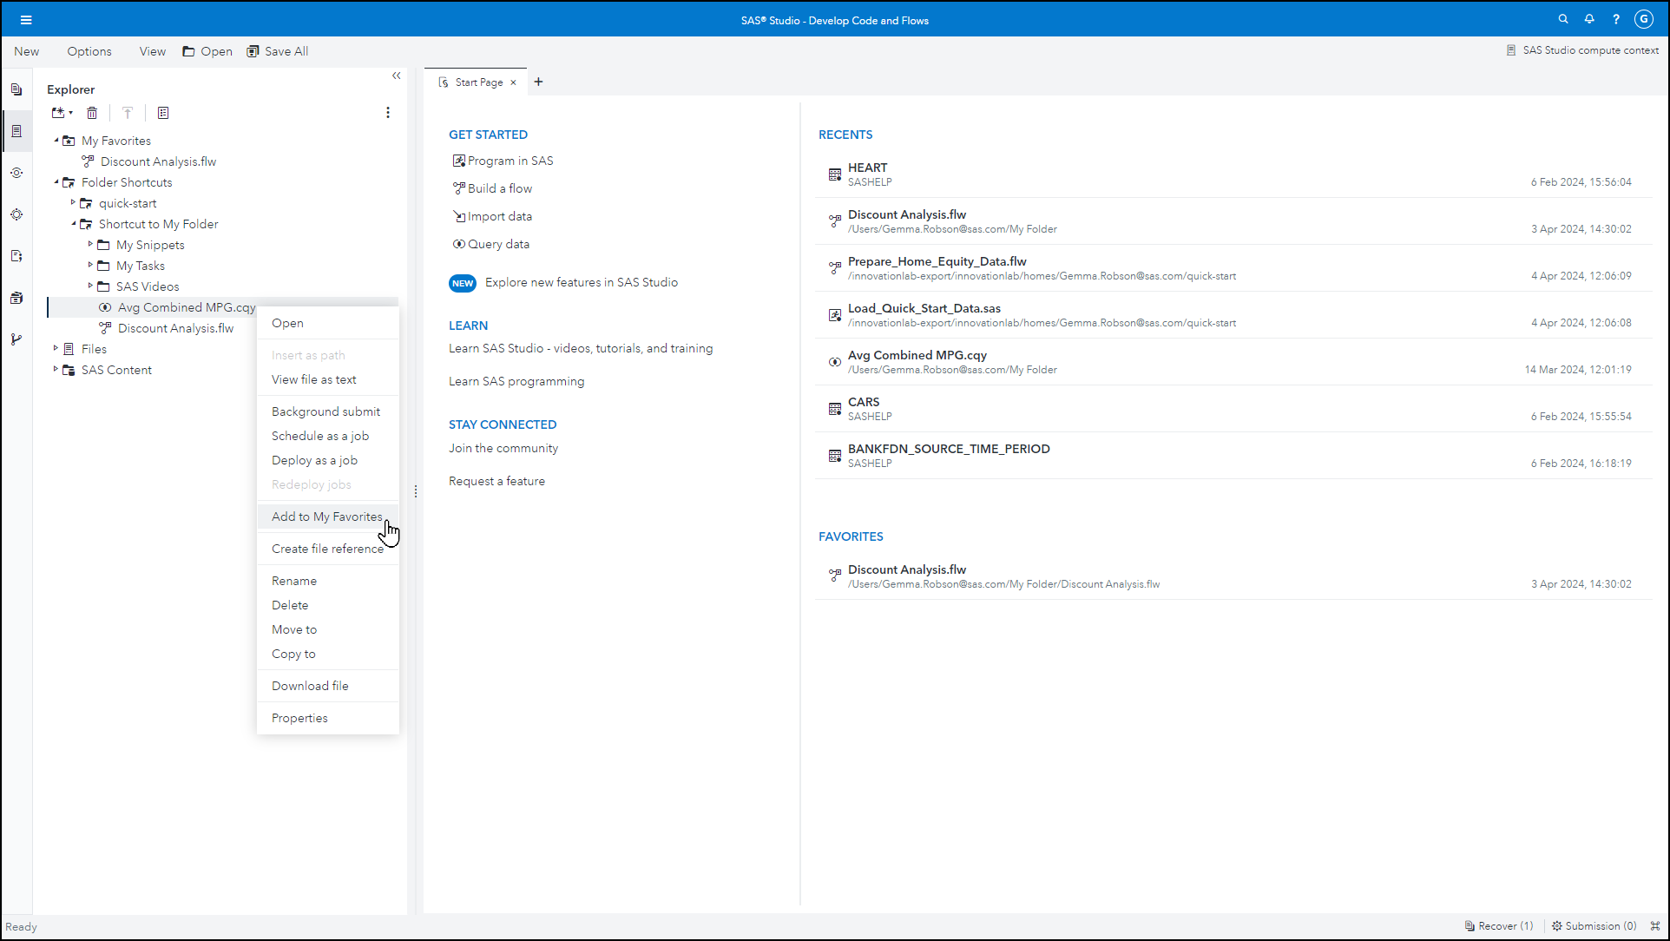This screenshot has width=1670, height=941.
Task: Open the Tasks panel from the sidebar rail
Action: coord(16,214)
